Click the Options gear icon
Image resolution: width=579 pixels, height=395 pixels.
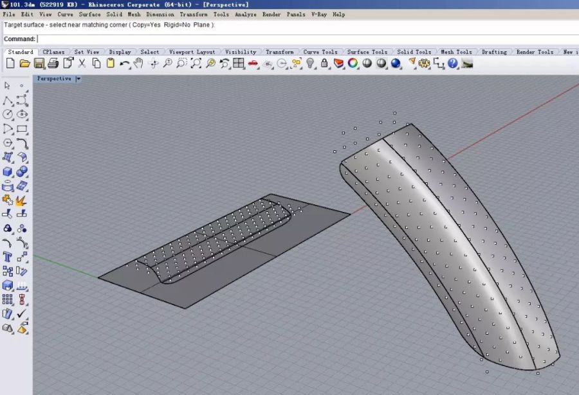point(424,63)
